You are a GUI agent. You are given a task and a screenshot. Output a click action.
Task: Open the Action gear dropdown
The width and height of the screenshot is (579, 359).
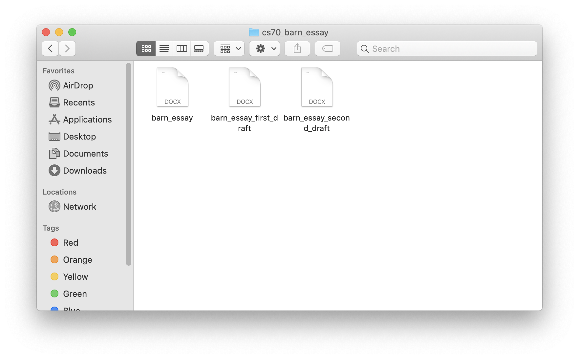point(264,48)
